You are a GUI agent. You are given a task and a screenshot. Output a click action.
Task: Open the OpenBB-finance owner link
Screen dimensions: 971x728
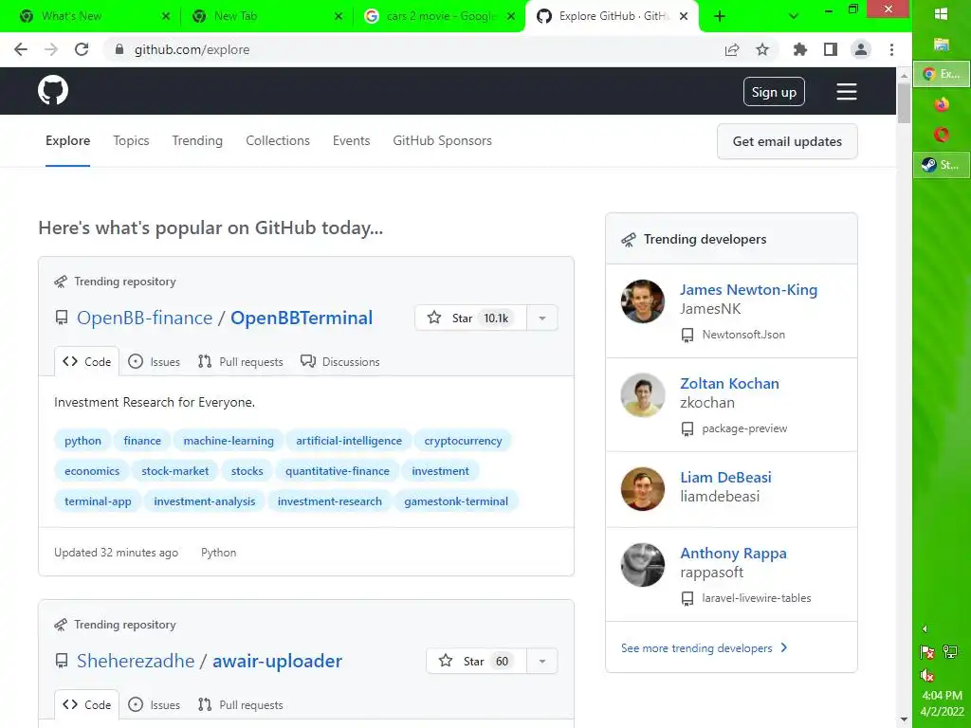pos(144,318)
